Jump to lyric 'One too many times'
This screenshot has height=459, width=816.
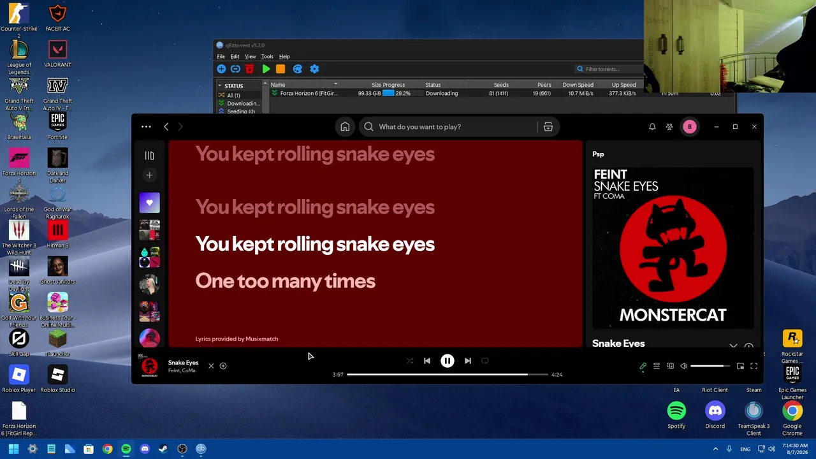point(286,281)
